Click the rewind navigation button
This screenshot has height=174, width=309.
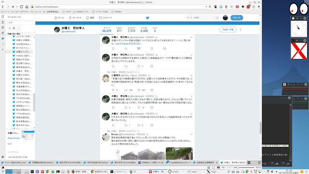13,7
